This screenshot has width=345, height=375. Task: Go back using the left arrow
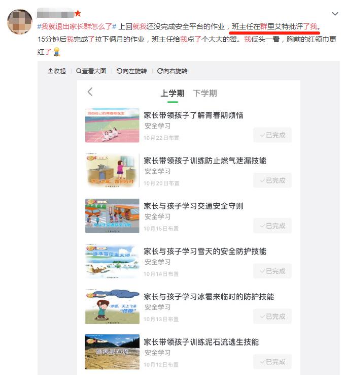point(90,92)
